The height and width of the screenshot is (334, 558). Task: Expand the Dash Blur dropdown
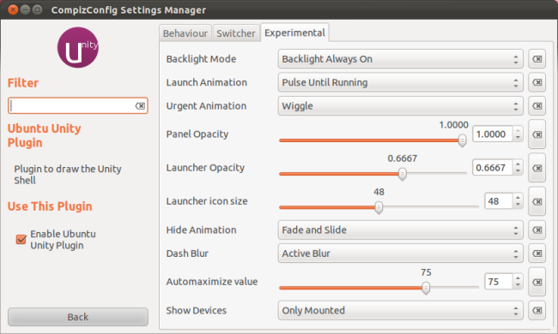(400, 253)
